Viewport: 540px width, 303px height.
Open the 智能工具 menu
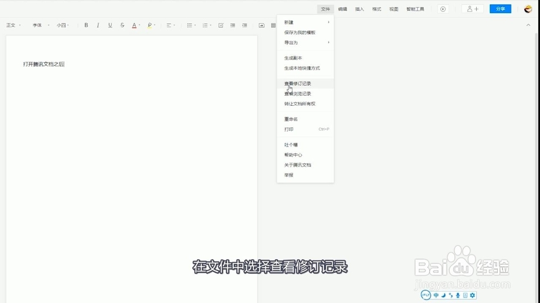tap(415, 9)
